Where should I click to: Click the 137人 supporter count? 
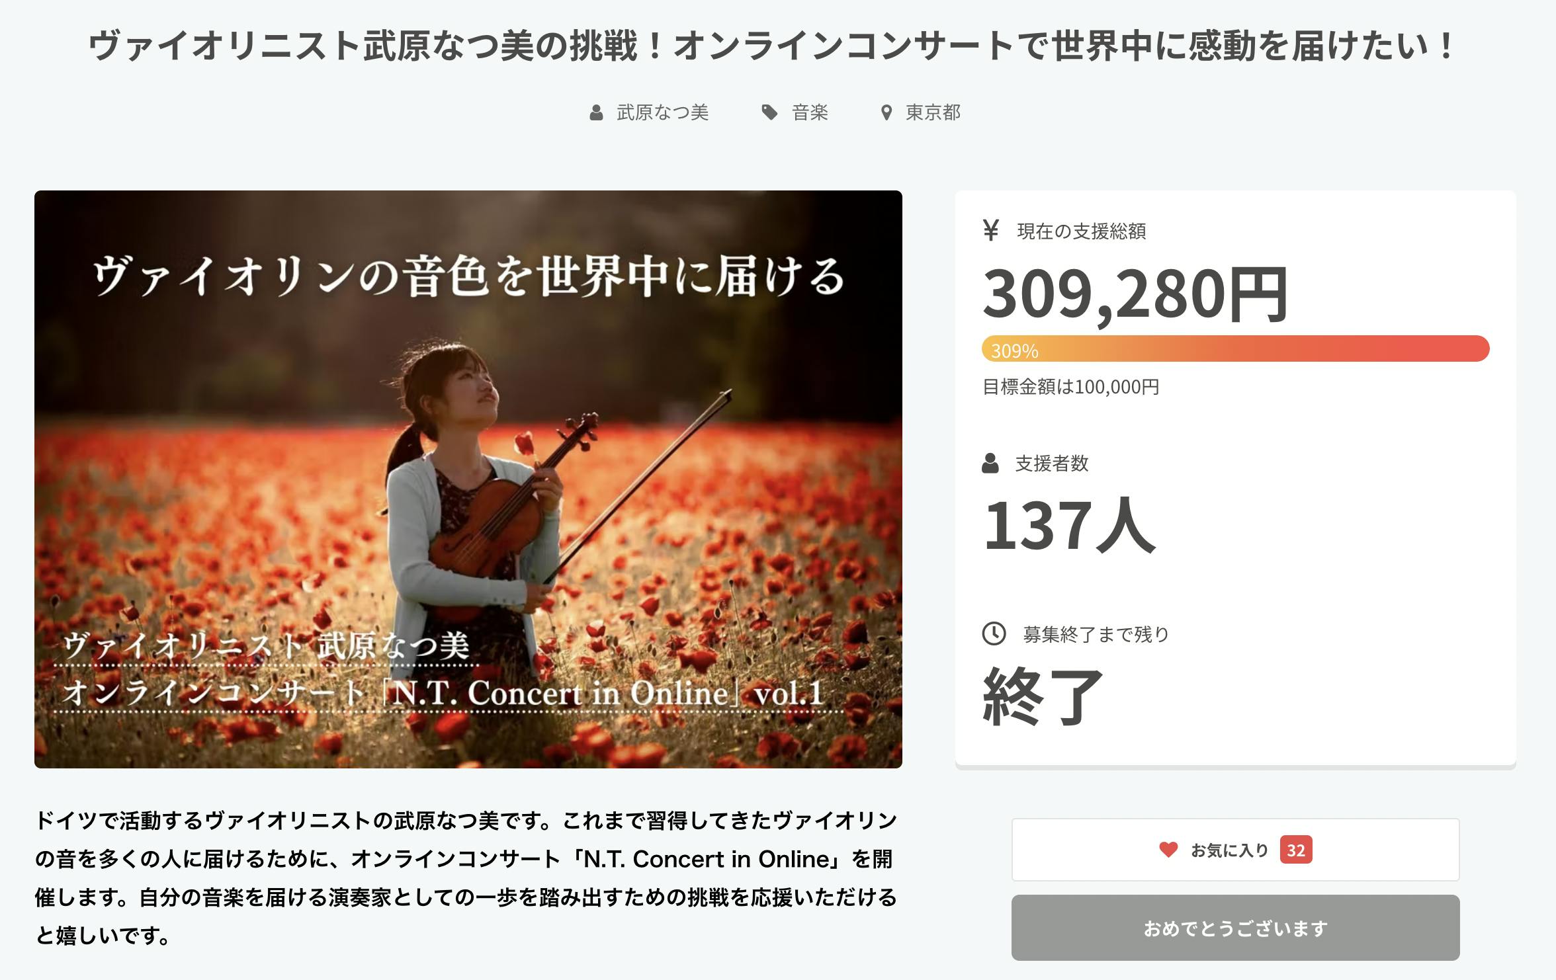click(1069, 526)
